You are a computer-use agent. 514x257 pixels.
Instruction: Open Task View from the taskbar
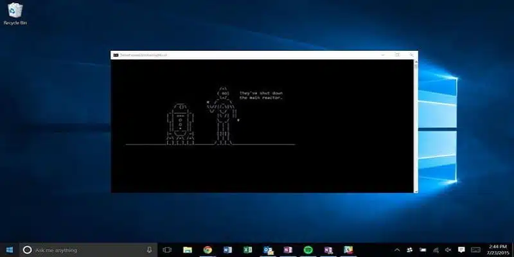167,249
